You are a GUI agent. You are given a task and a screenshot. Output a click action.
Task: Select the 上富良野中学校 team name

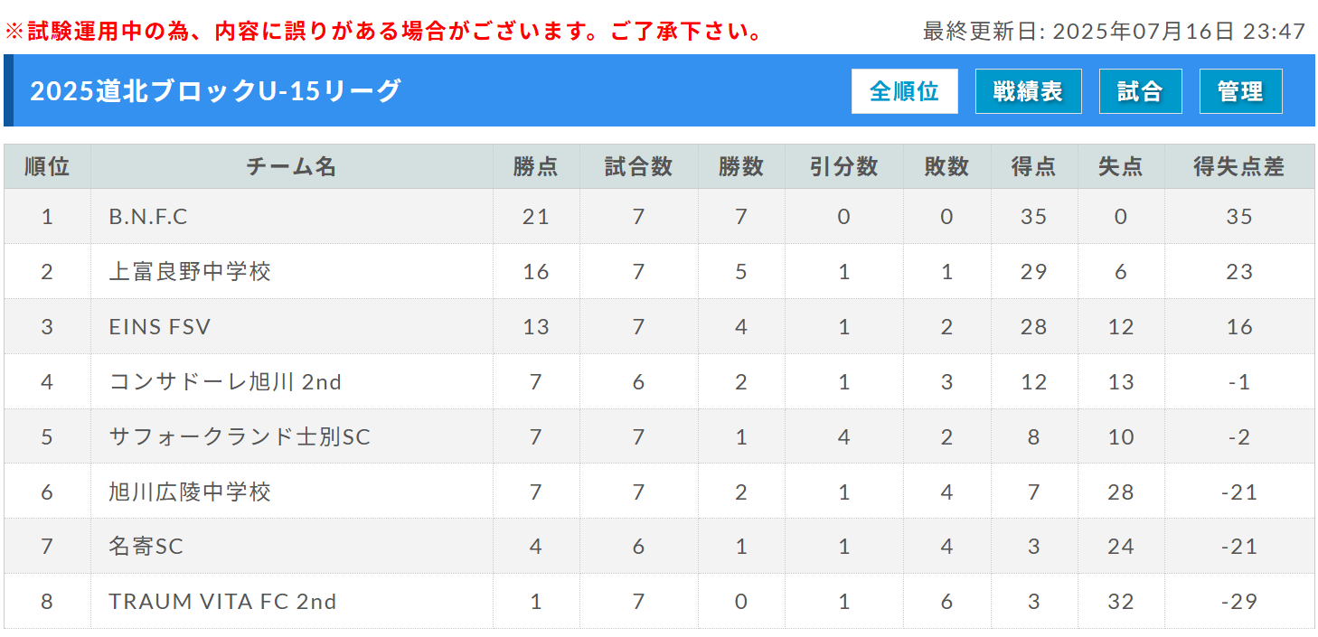tap(190, 272)
